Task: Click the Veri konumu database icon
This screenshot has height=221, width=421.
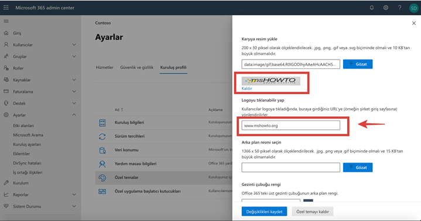Action: 102,150
